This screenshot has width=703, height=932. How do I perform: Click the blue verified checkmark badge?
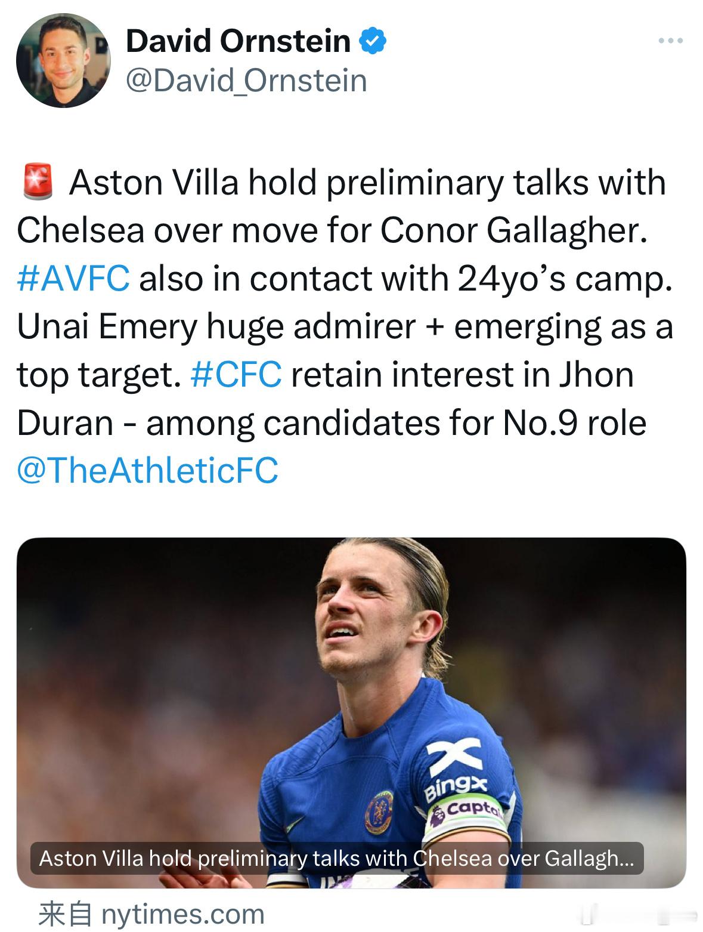click(373, 41)
